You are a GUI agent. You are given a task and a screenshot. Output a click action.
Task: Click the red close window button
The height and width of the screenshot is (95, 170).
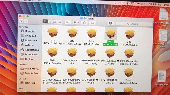(x=20, y=16)
